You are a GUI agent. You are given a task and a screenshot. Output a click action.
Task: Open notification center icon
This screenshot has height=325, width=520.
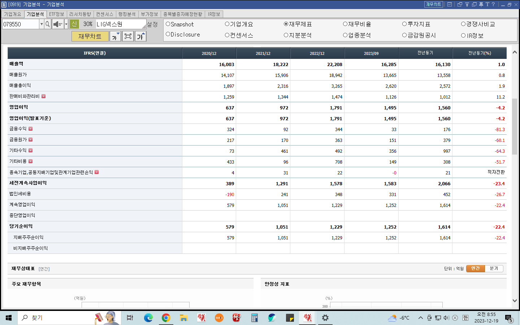click(509, 318)
